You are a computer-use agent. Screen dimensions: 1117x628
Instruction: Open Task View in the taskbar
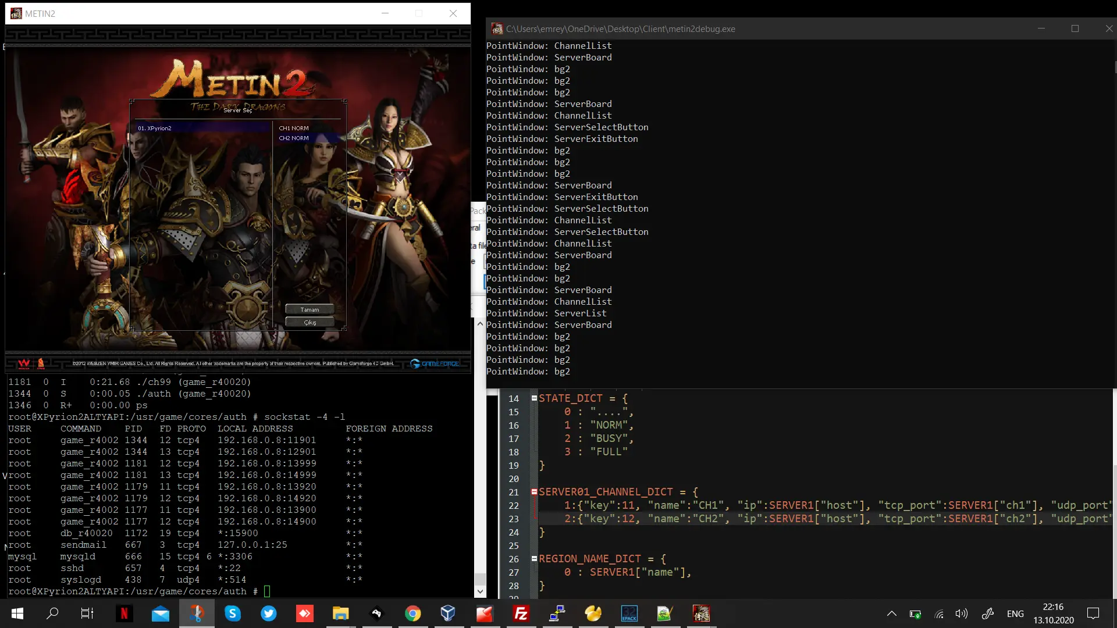(x=87, y=613)
